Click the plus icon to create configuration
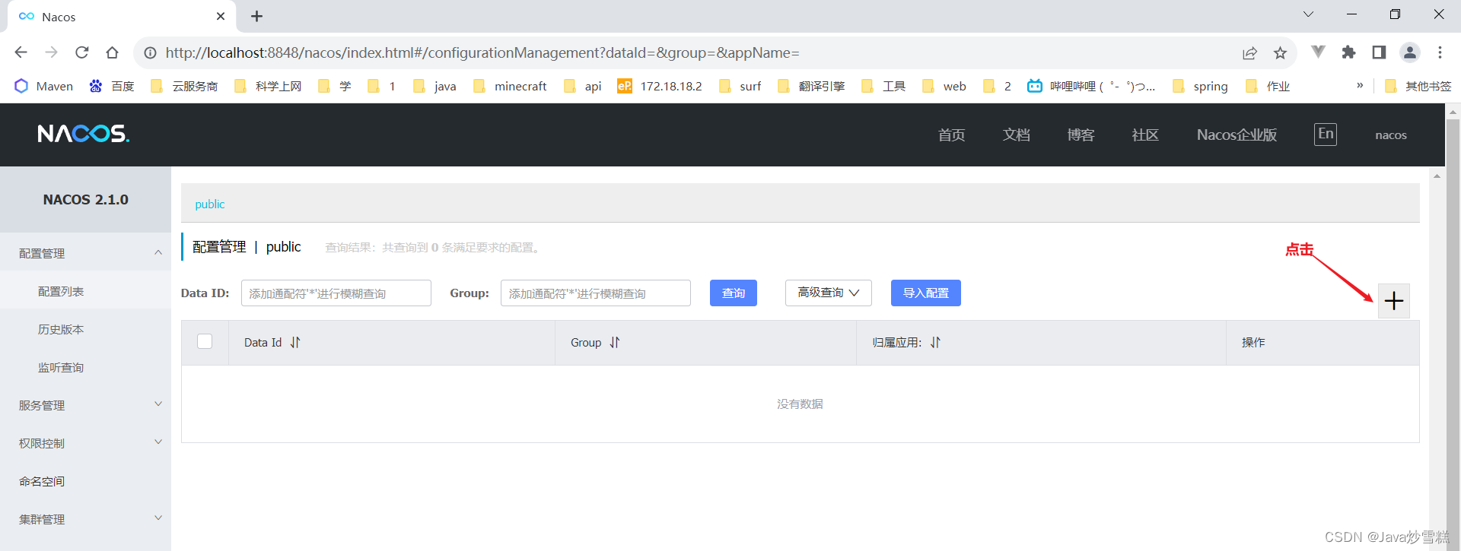The height and width of the screenshot is (551, 1461). click(x=1393, y=301)
